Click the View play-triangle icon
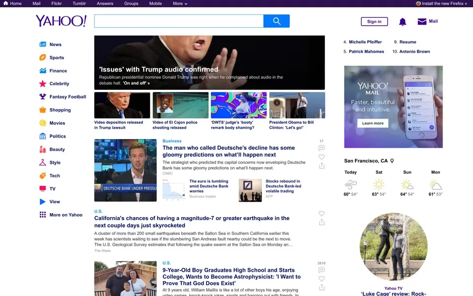The image size is (473, 296). [42, 201]
